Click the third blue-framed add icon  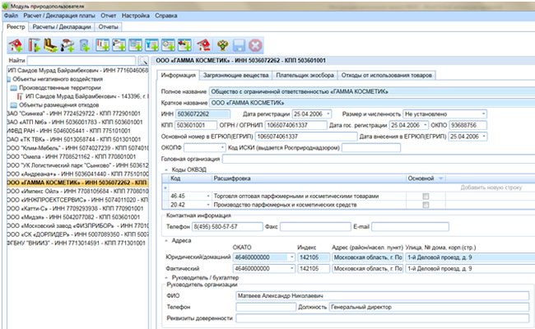pos(136,45)
